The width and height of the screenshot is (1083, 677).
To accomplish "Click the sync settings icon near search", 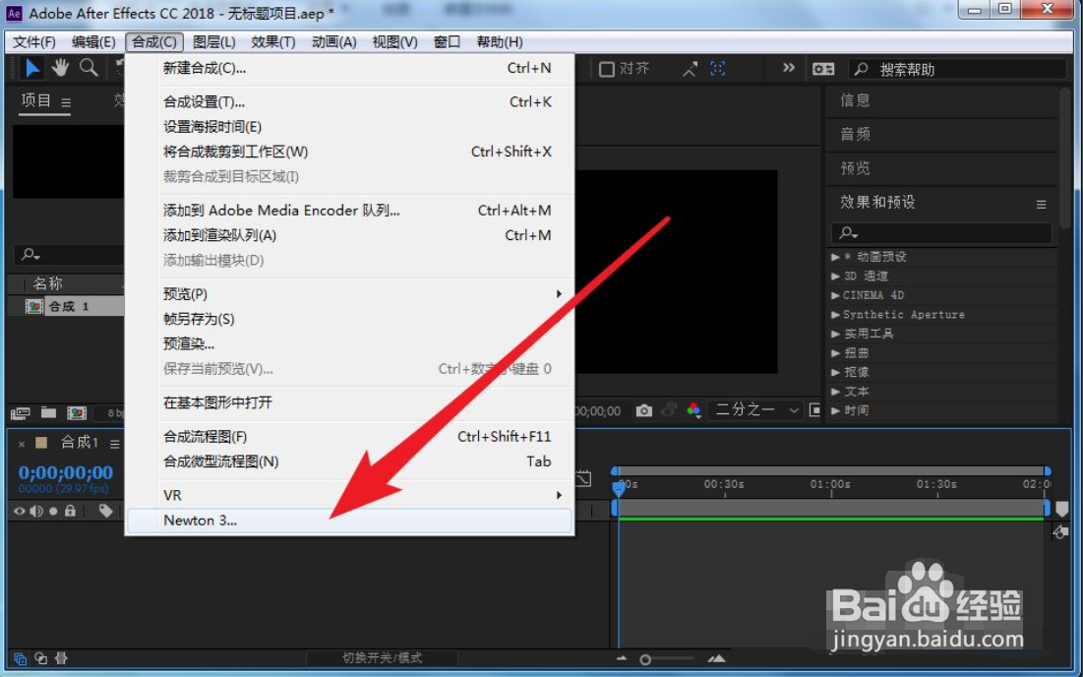I will click(x=823, y=69).
